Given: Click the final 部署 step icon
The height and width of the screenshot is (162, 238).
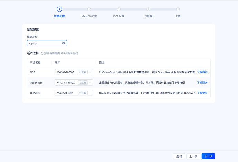Looking at the screenshot, I should [178, 9].
